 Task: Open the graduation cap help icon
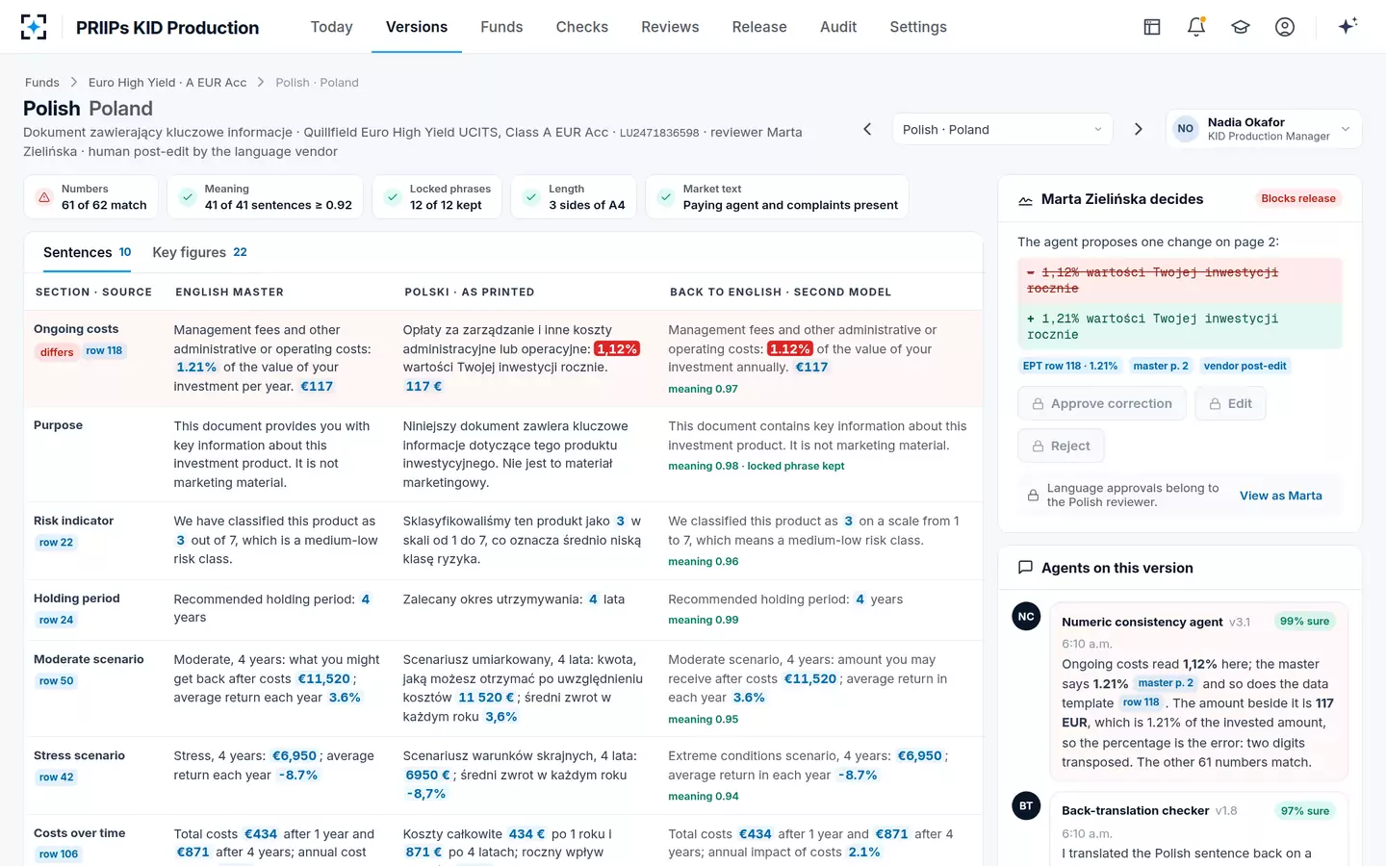(x=1241, y=27)
